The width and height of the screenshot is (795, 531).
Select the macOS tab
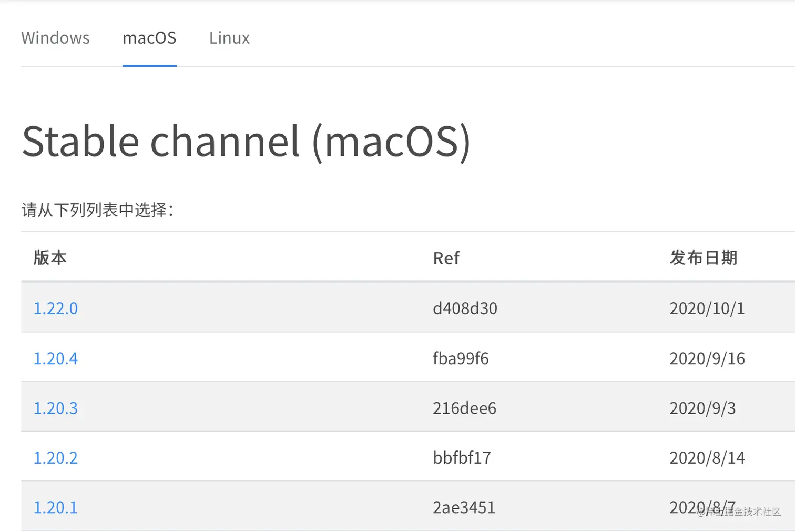click(x=149, y=38)
